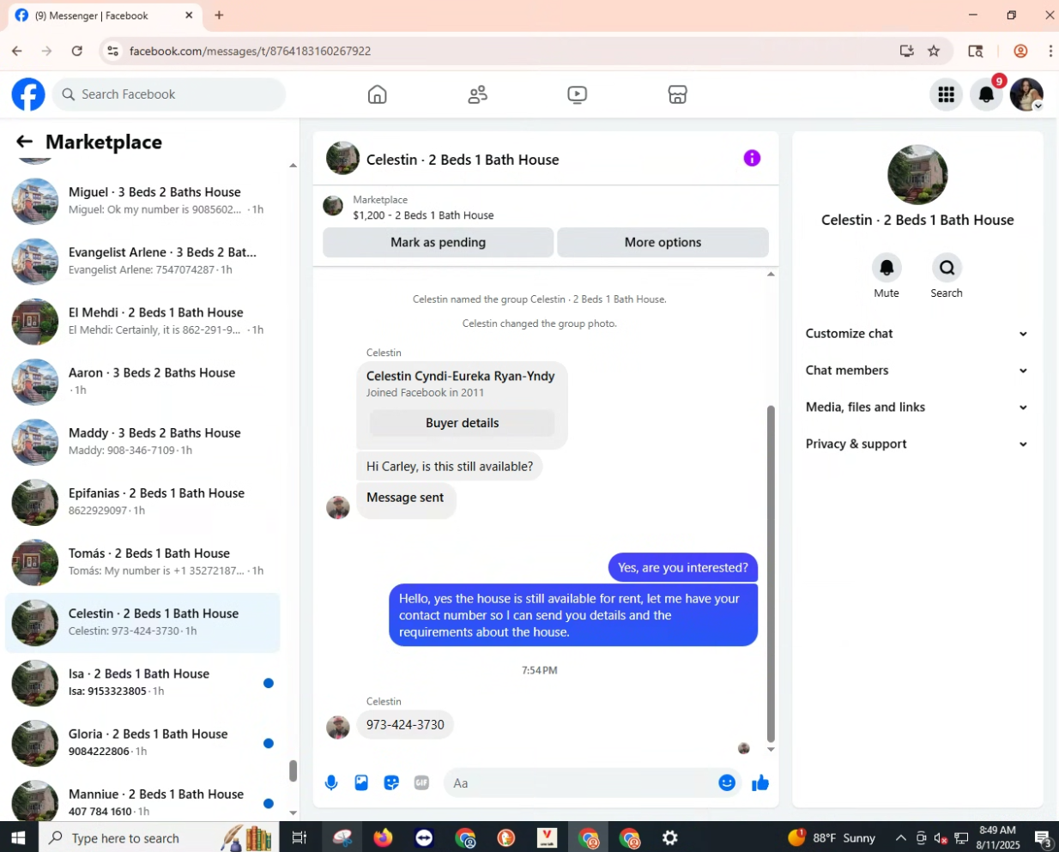Click Mark as pending button
The width and height of the screenshot is (1059, 852).
438,242
